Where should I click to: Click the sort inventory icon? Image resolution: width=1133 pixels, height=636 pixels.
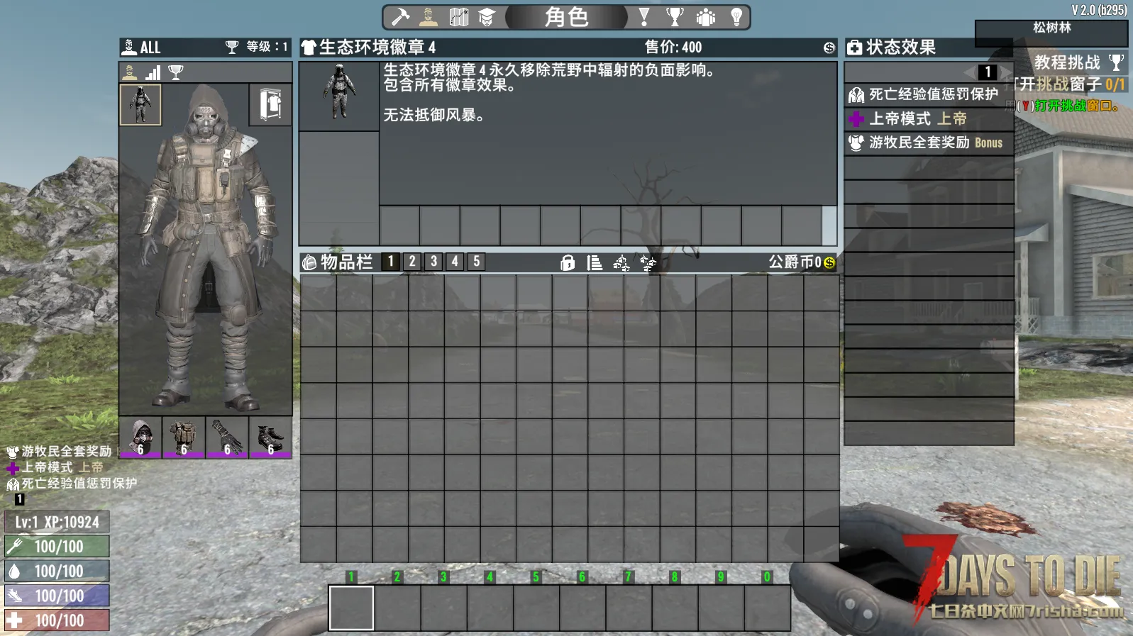point(595,263)
